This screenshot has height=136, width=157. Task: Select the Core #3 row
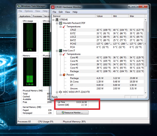click(107, 68)
